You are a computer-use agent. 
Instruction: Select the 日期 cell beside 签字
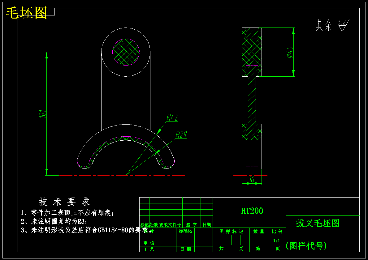(x=207, y=225)
